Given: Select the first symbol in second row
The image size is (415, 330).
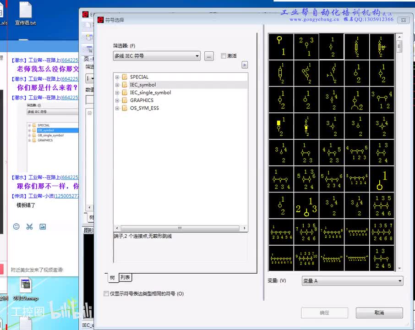Looking at the screenshot, I should point(281,73).
